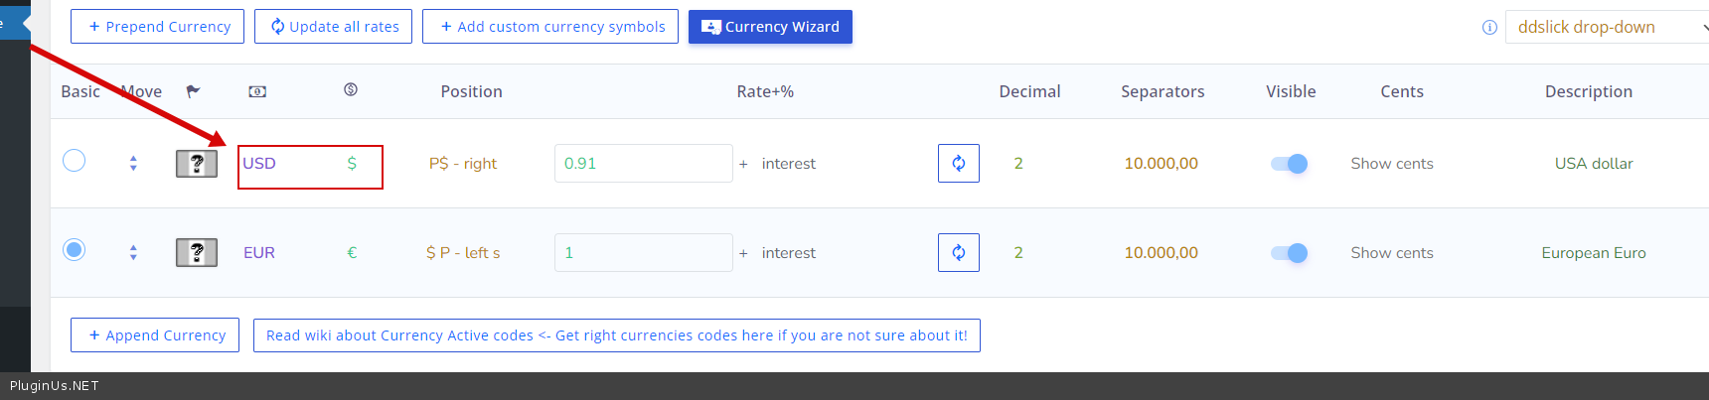Open wiki link about Currency Active codes
The width and height of the screenshot is (1709, 400).
617,335
